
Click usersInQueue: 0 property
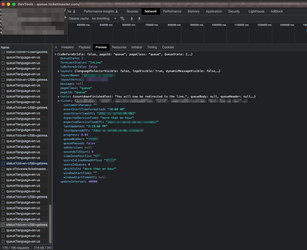(x=77, y=165)
